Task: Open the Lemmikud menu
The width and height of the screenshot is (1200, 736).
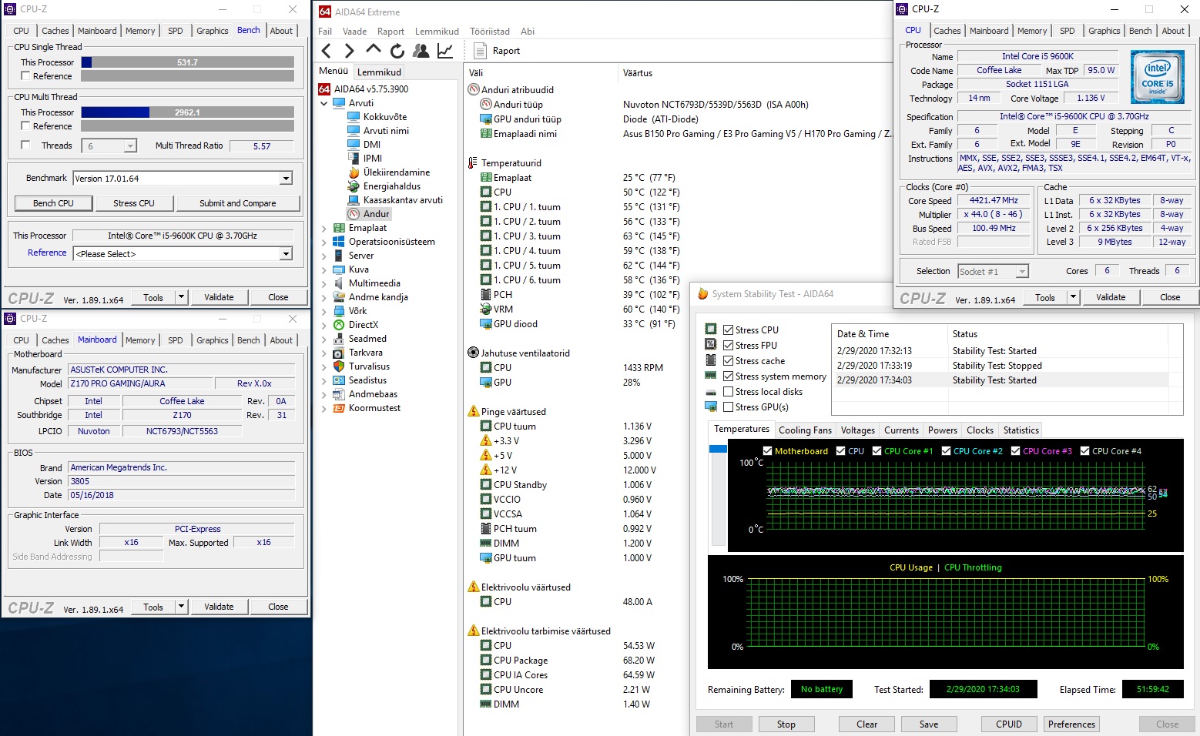Action: [x=437, y=32]
